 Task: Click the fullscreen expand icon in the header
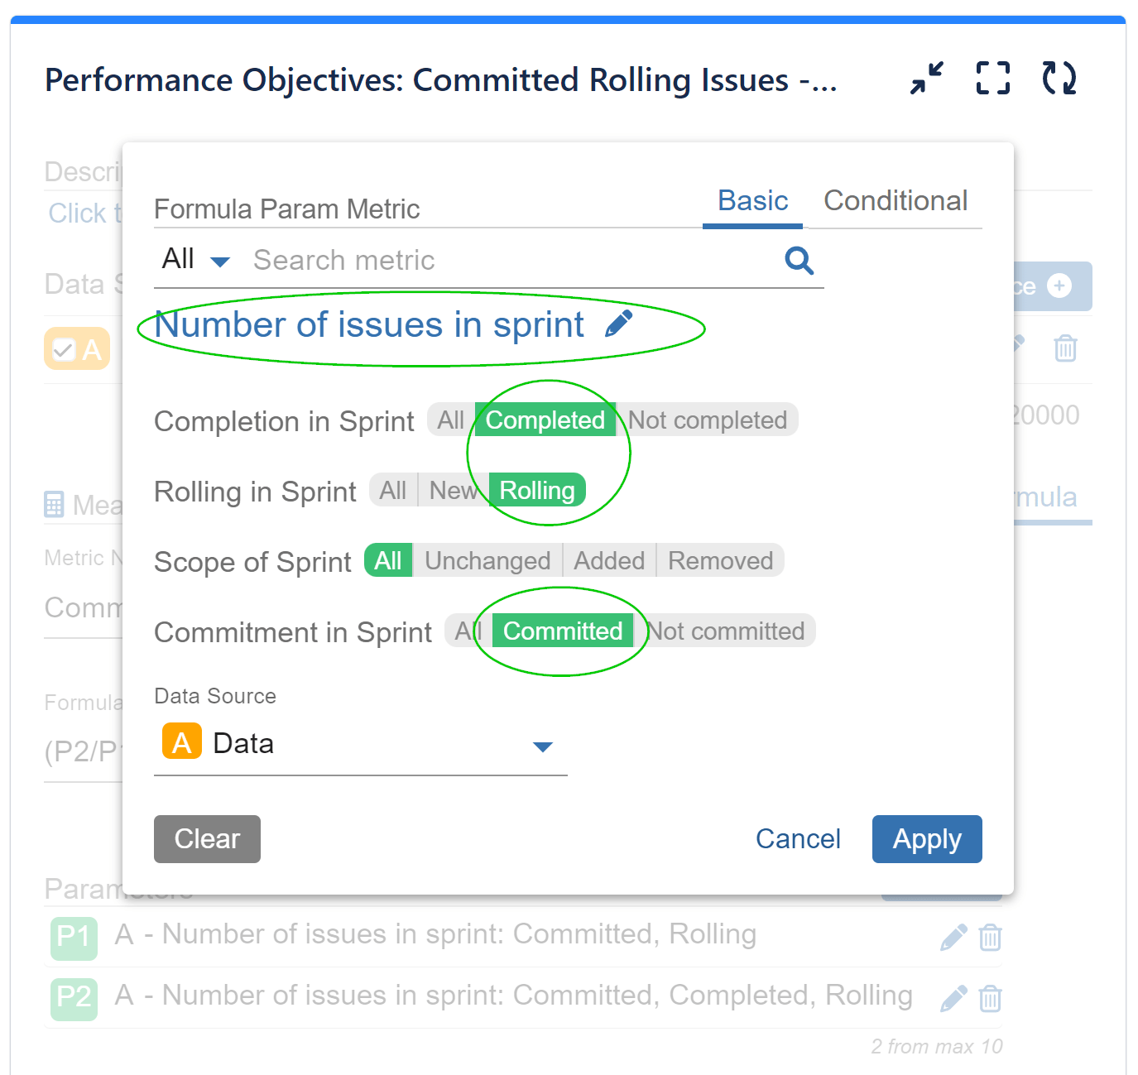pos(992,79)
